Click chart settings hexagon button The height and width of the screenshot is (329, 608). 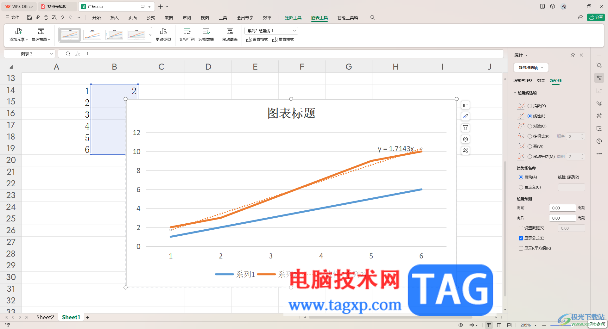pyautogui.click(x=465, y=139)
